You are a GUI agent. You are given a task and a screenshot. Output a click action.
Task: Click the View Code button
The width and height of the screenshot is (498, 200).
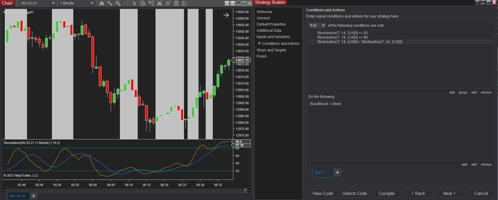[x=323, y=193]
